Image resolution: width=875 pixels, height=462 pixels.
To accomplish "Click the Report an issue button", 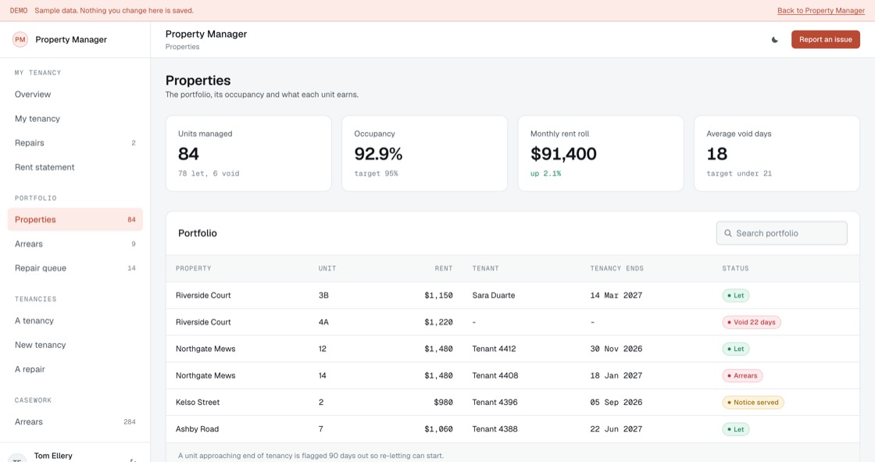I will tap(825, 40).
